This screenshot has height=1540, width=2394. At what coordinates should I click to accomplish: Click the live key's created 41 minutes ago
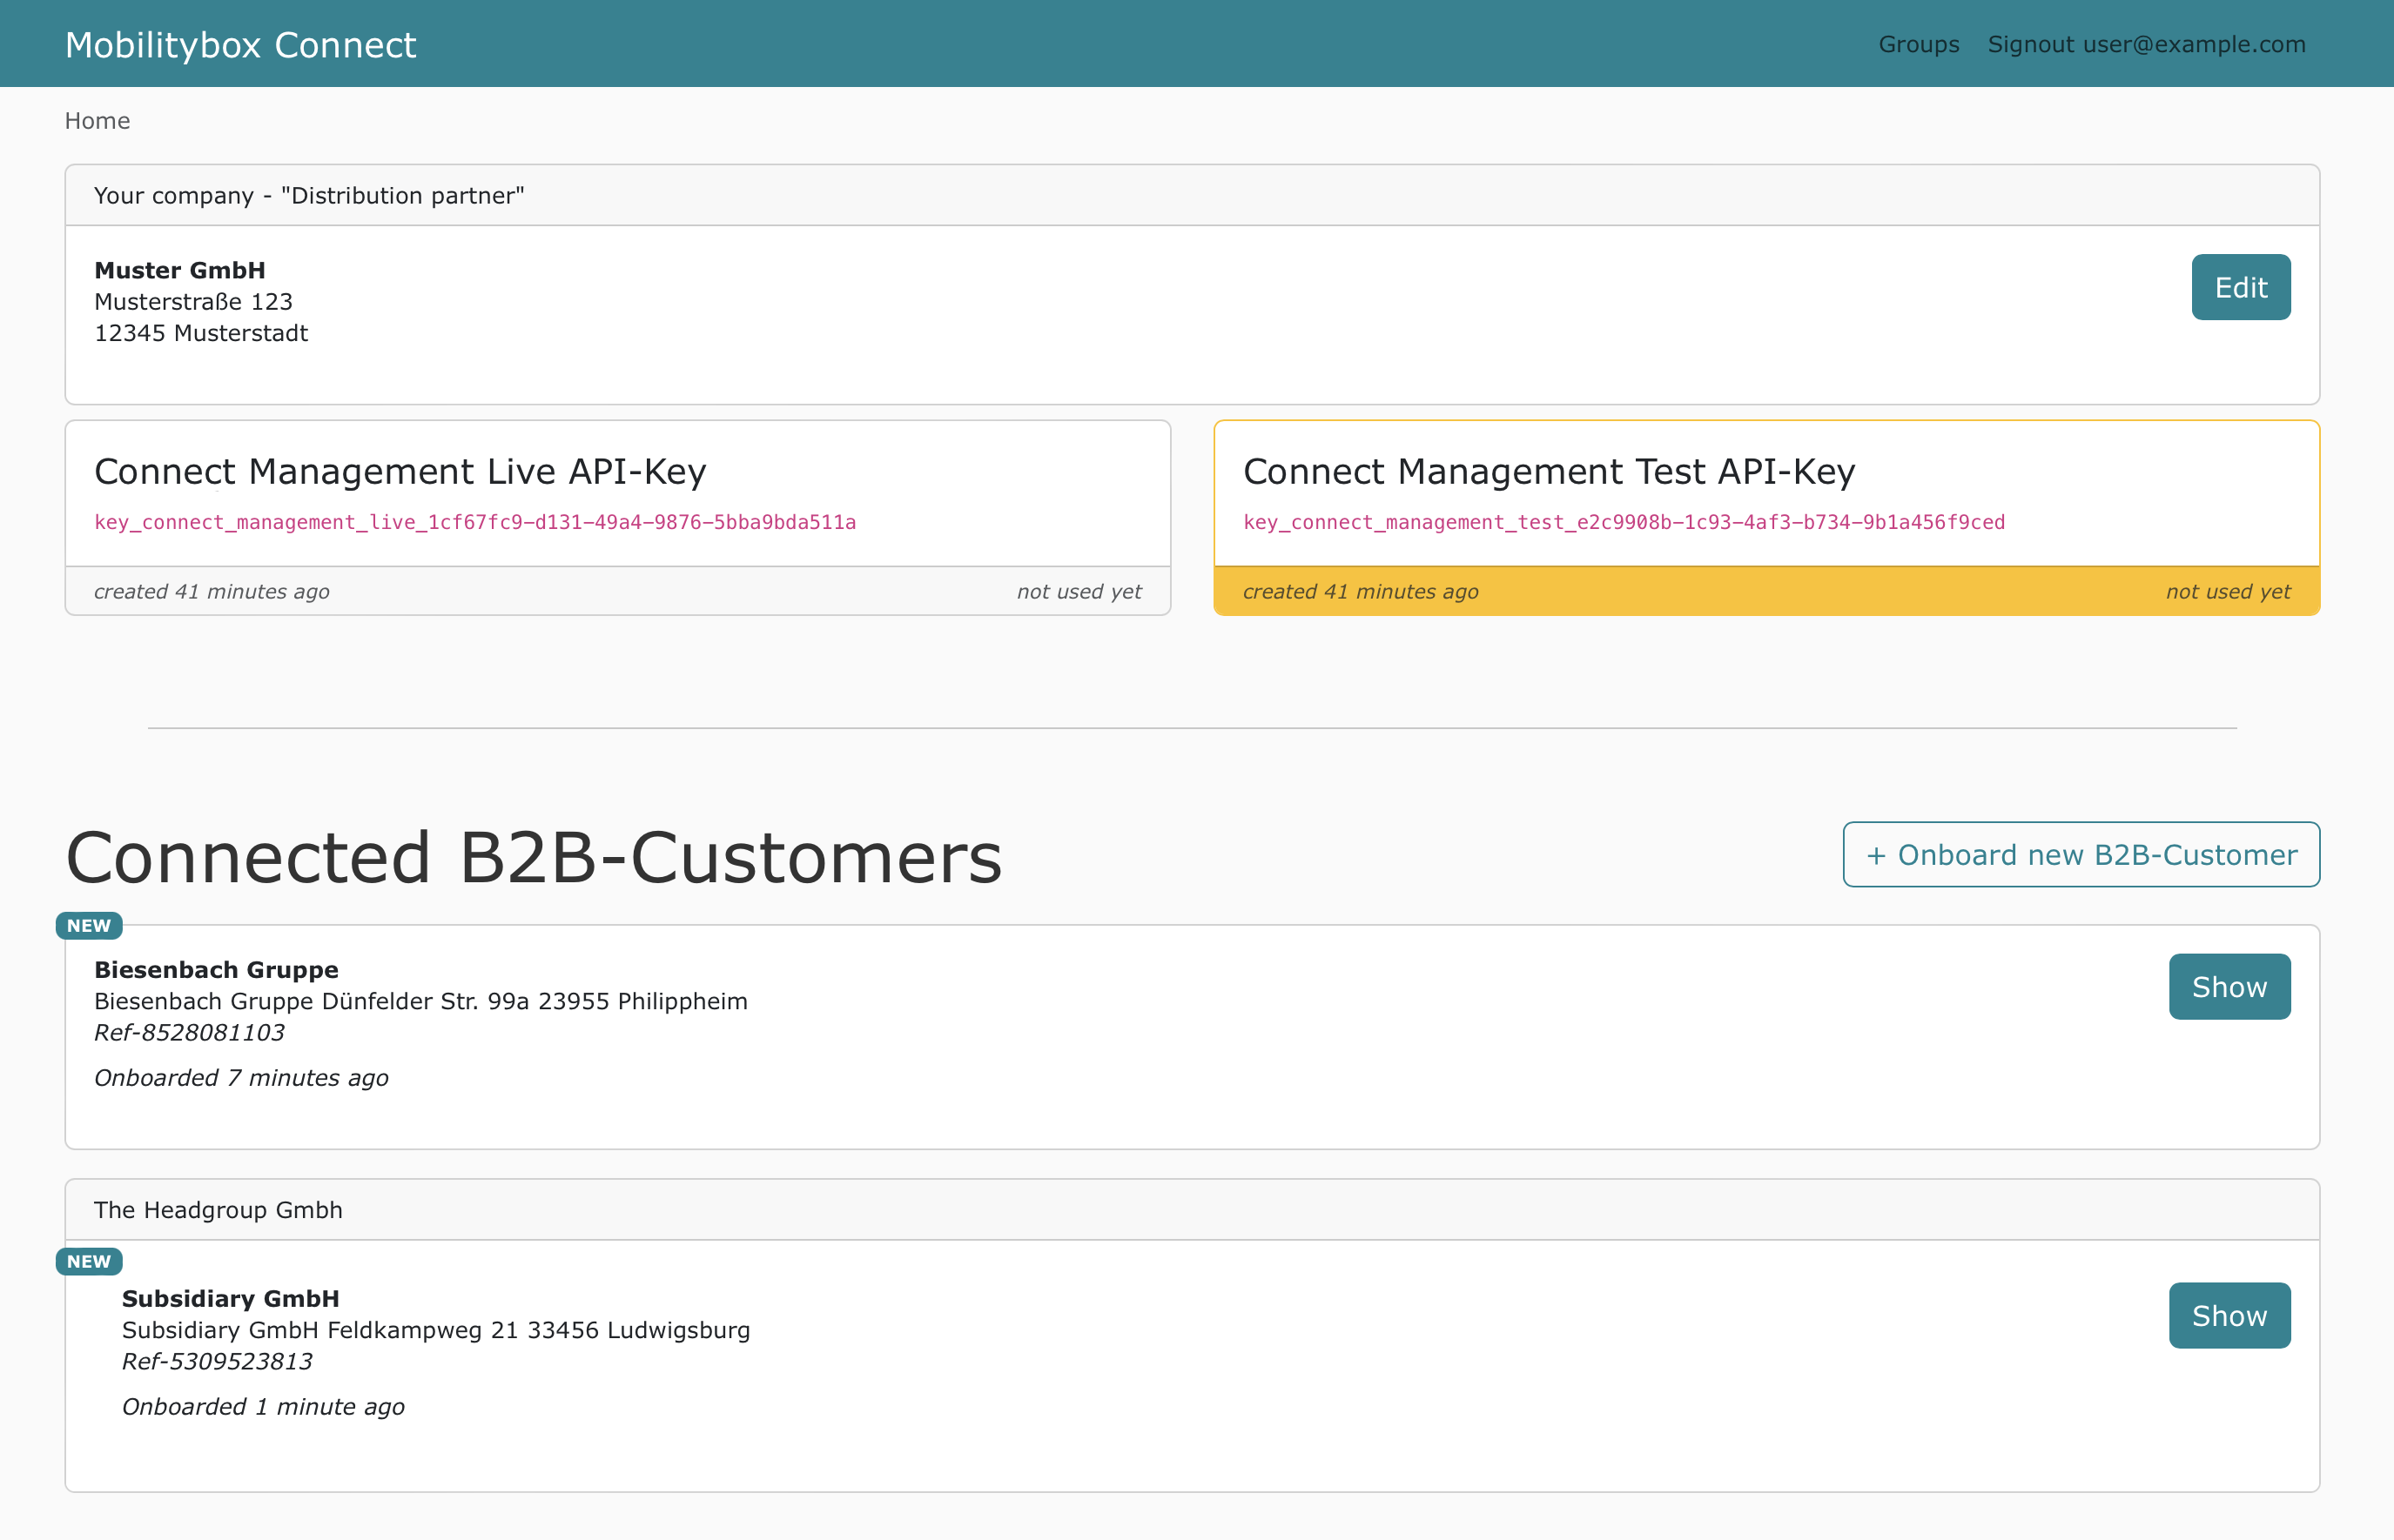(212, 592)
